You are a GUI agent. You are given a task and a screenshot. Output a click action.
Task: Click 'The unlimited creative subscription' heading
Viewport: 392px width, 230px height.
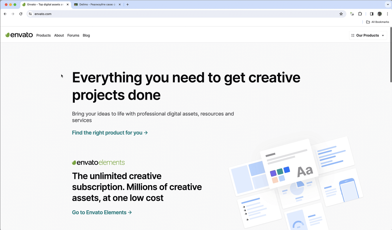137,187
